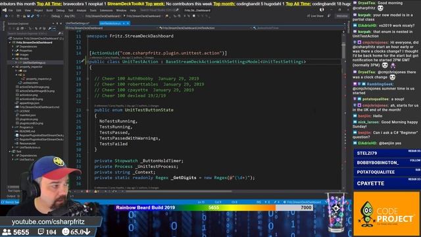Collapse the Models folder
The image size is (421, 237).
pyautogui.click(x=12, y=59)
